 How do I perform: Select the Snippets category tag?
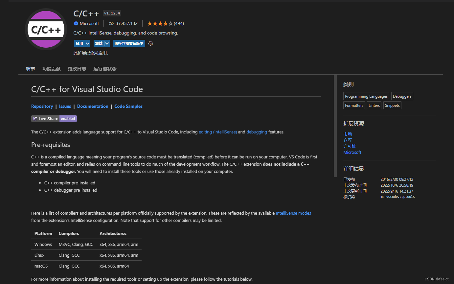pos(392,106)
